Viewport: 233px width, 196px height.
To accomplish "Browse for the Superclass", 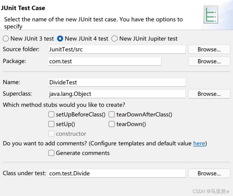I will [209, 94].
